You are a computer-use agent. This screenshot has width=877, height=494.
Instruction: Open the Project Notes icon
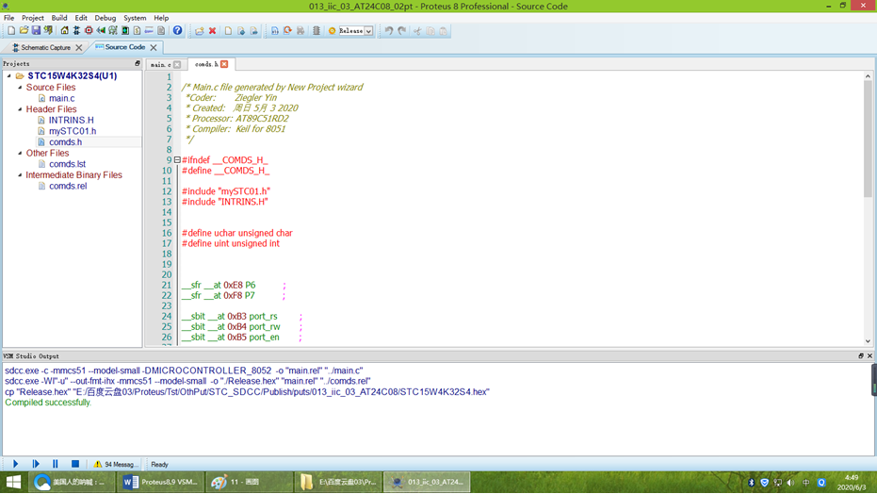tap(161, 31)
